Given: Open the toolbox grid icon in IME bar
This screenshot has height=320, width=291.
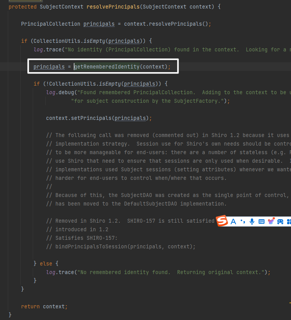Looking at the screenshot, I should (x=289, y=222).
